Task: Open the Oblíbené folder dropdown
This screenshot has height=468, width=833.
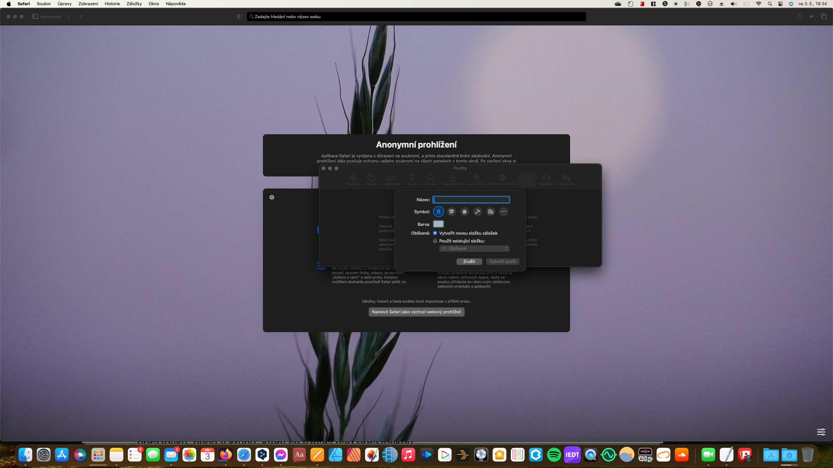Action: [474, 249]
